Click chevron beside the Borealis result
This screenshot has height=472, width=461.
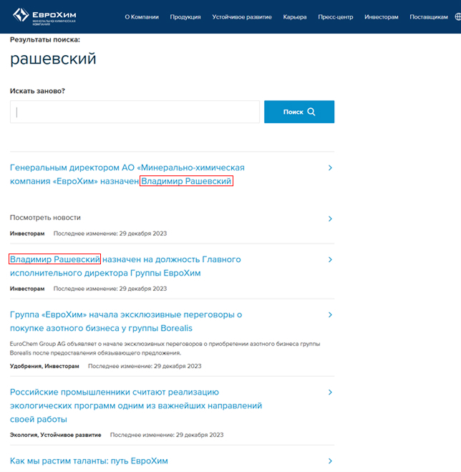(330, 314)
